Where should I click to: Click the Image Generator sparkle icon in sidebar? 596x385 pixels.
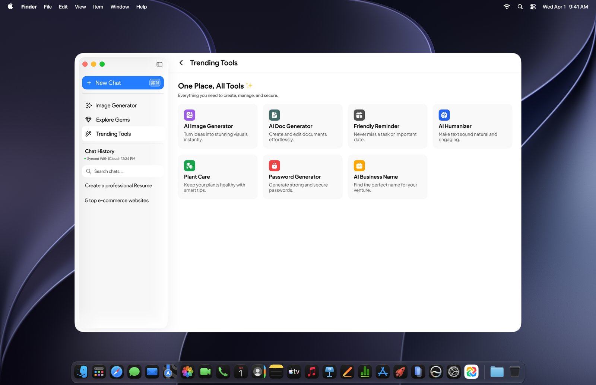coord(89,105)
